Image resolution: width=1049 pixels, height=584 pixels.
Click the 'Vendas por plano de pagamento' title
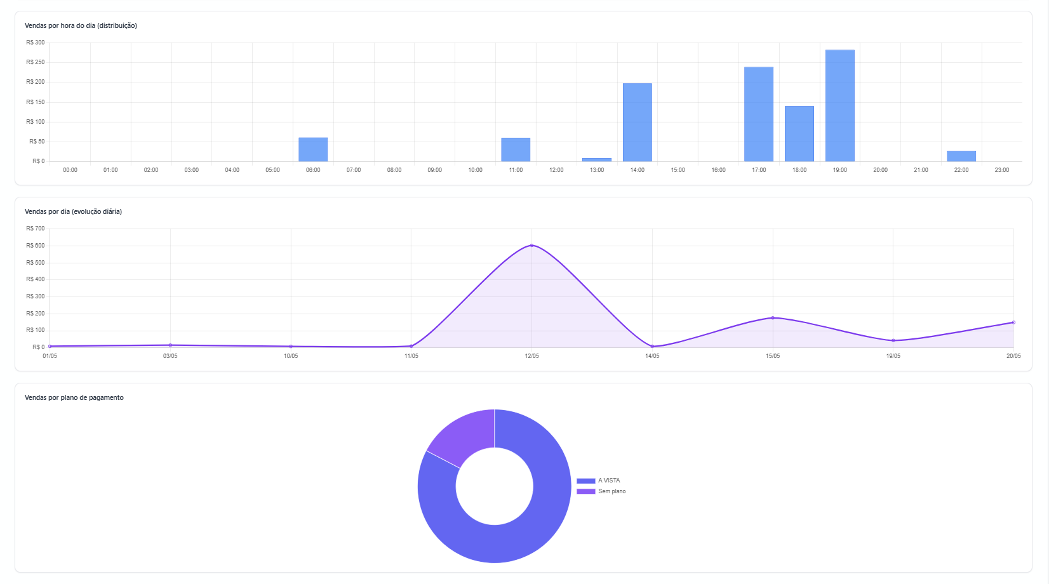74,397
